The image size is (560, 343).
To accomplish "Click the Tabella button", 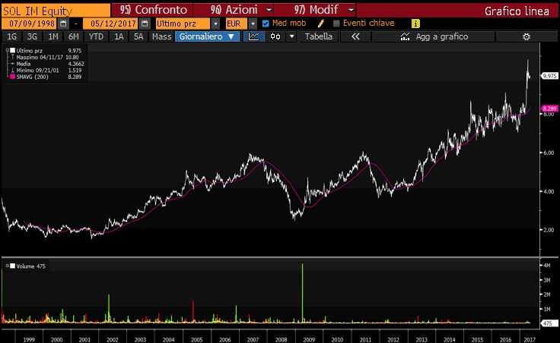I will point(319,36).
